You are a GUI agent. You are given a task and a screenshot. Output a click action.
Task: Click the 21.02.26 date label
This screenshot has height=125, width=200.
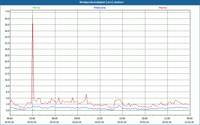[190, 122]
